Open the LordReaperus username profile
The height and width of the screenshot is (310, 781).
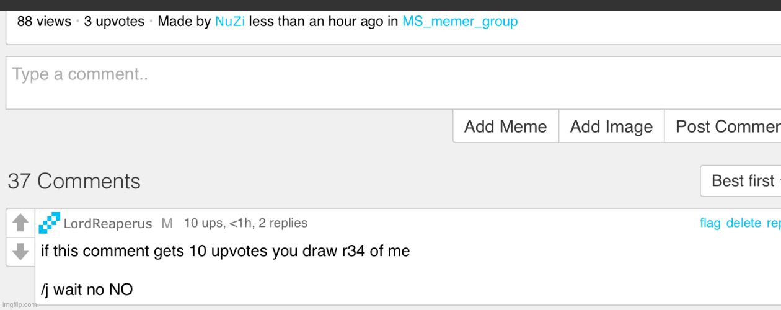point(108,224)
